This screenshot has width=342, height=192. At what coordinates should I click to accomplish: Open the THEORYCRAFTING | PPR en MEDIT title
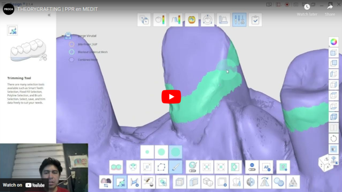point(57,9)
